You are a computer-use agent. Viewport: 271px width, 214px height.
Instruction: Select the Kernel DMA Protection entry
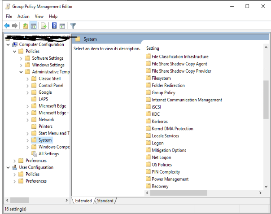pos(172,128)
